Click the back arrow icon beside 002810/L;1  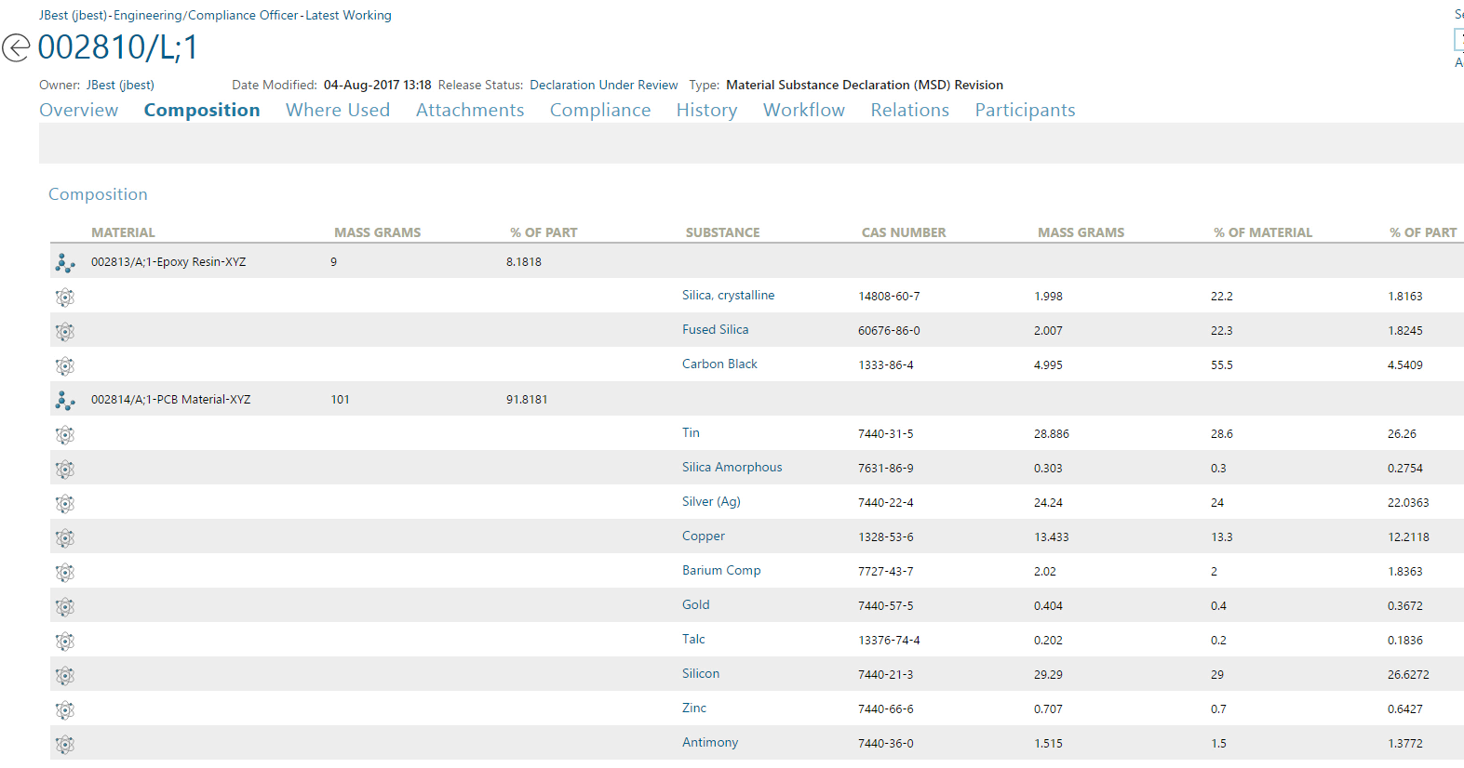16,47
